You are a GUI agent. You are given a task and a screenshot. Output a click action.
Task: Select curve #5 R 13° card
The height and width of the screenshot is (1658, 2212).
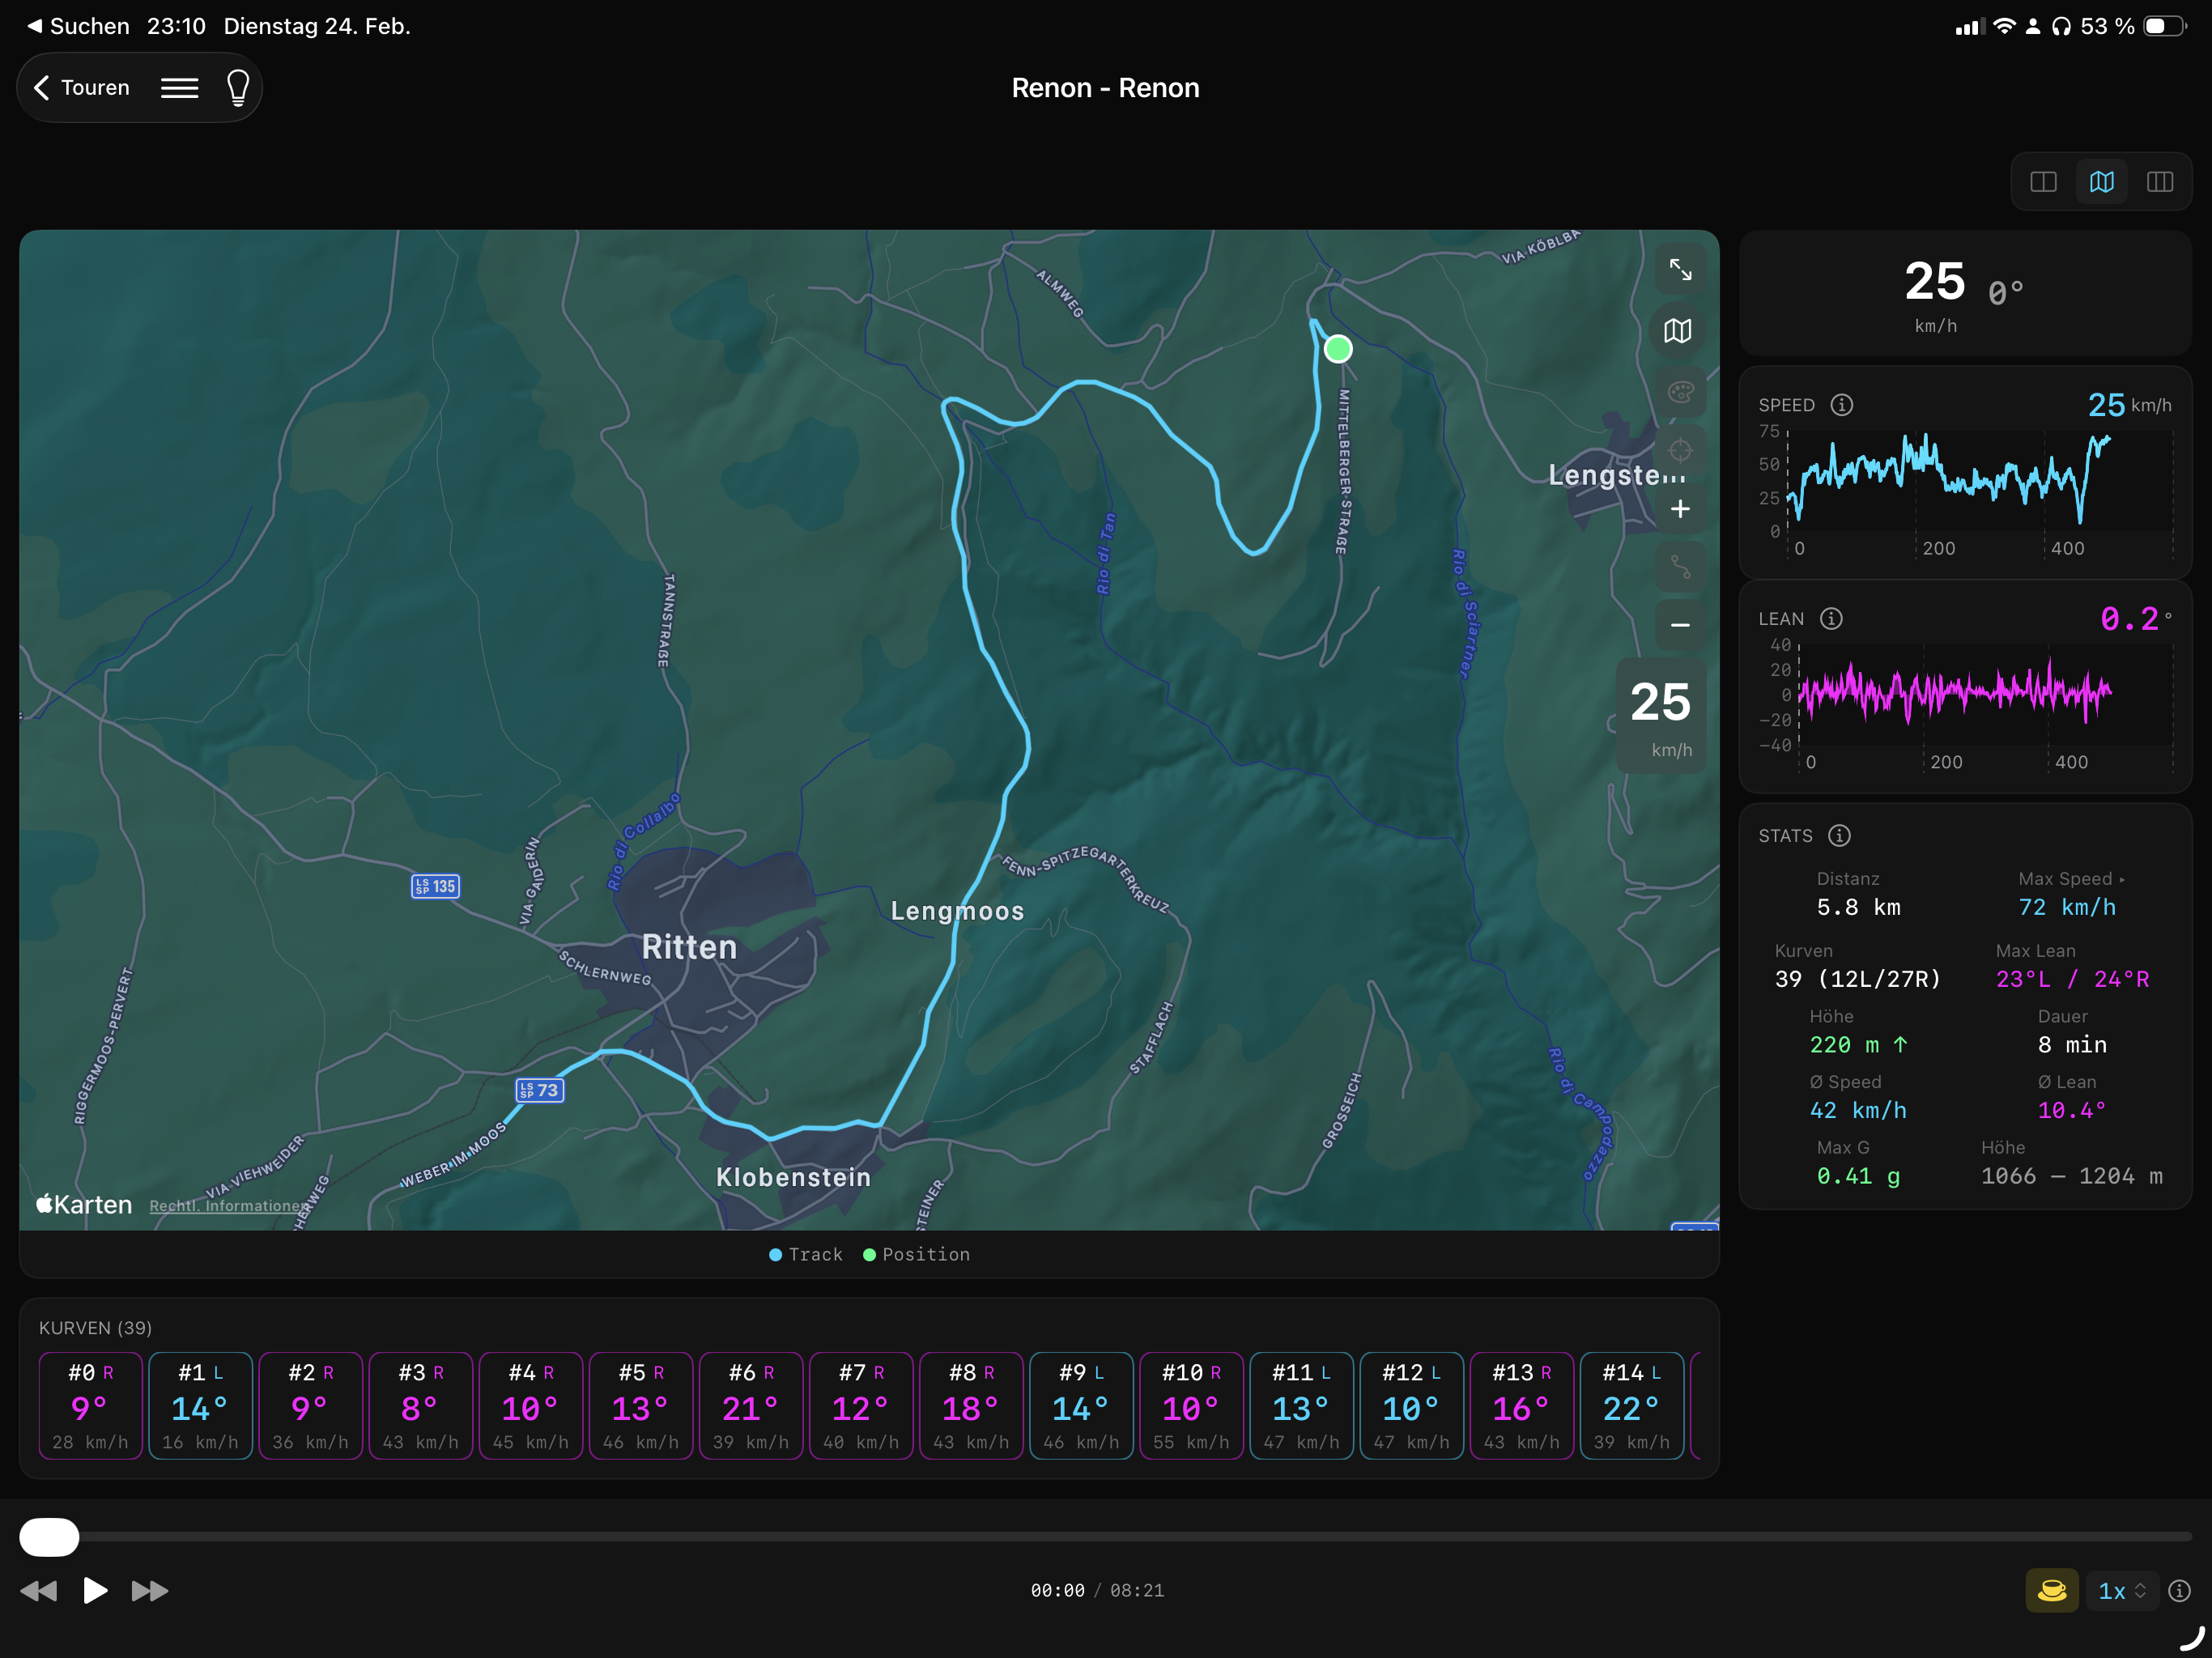pos(641,1406)
